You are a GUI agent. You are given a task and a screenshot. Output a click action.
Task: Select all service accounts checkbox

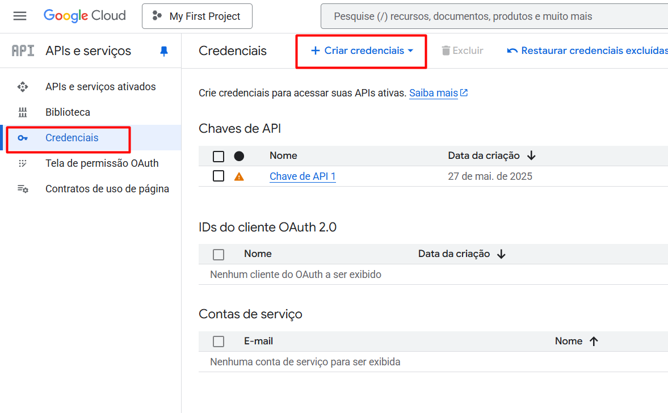pyautogui.click(x=219, y=342)
